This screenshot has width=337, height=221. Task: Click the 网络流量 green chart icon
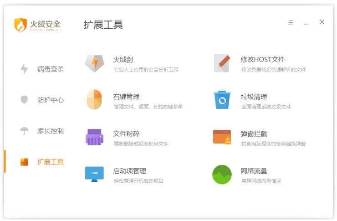point(222,175)
